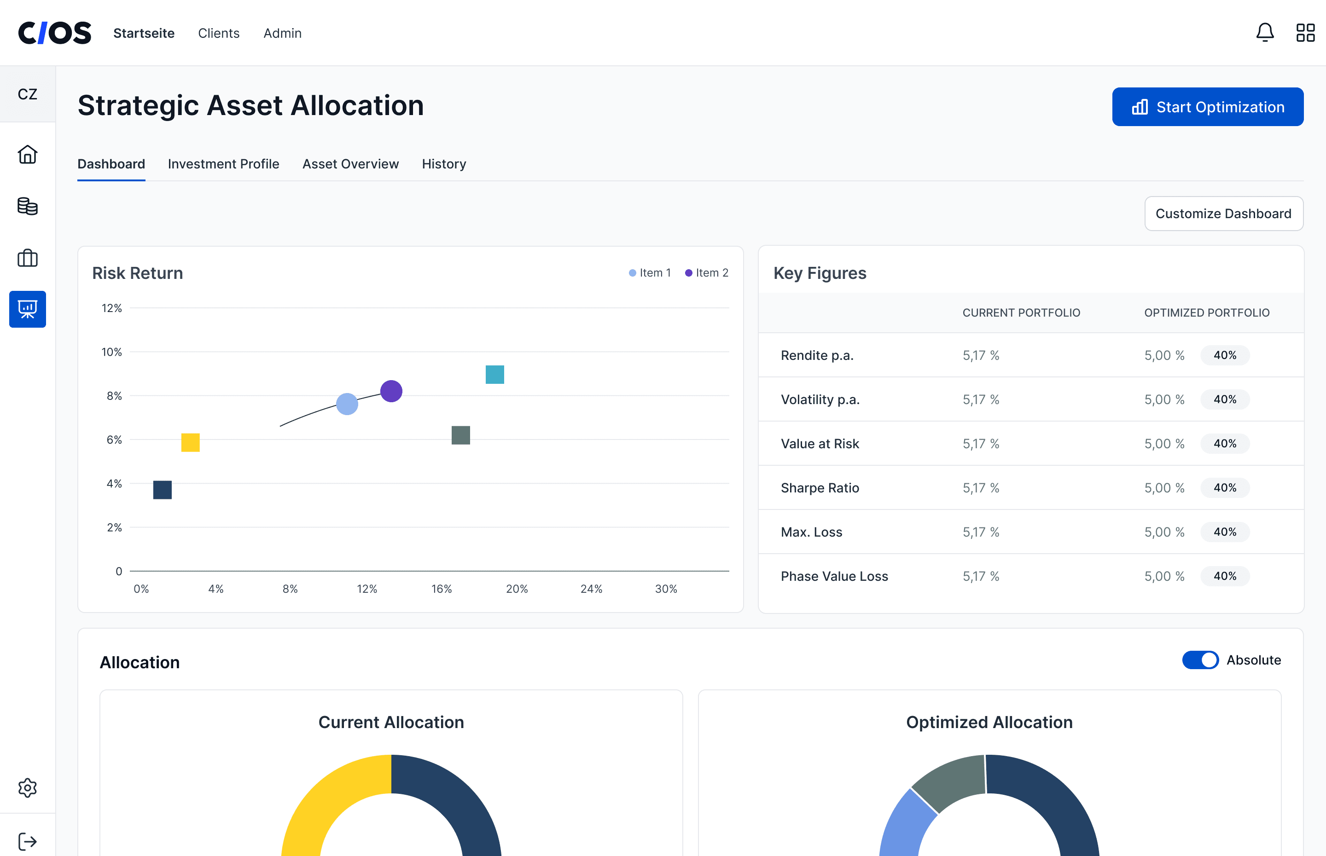Click the Risk Return chart title
Screen dimensions: 1326x856
137,273
